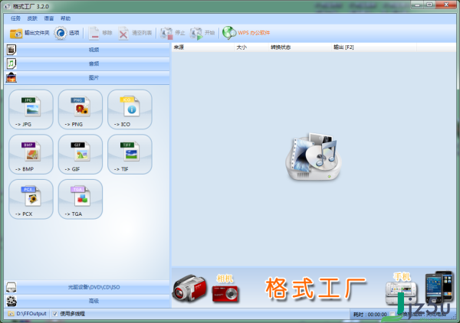Start conversion with the 开始 button
This screenshot has height=323, width=460.
202,33
